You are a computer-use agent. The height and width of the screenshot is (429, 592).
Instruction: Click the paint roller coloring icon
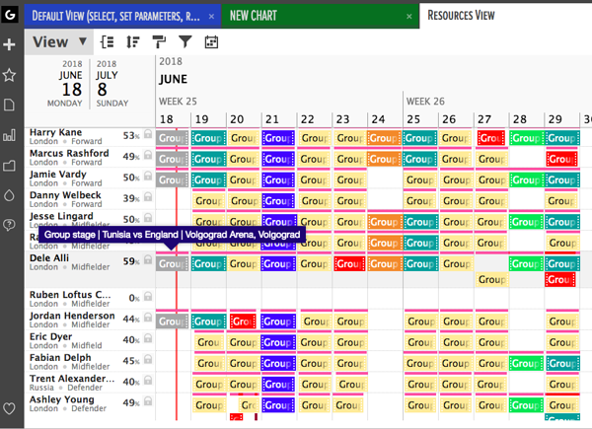pos(159,41)
